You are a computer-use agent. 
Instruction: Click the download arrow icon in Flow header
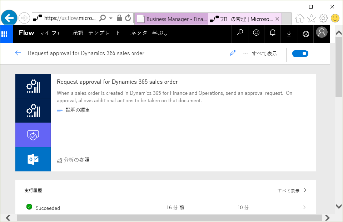[289, 33]
